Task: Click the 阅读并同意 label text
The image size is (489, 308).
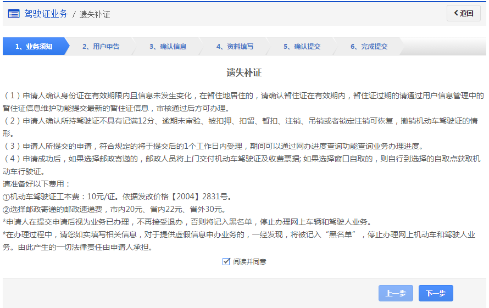Action: 249,261
